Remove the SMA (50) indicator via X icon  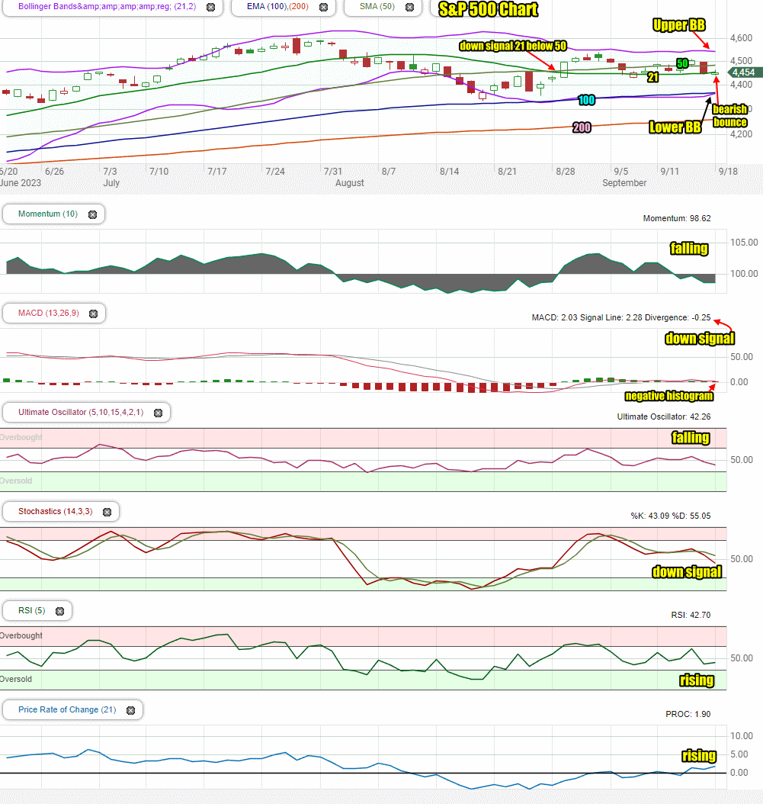tap(409, 7)
